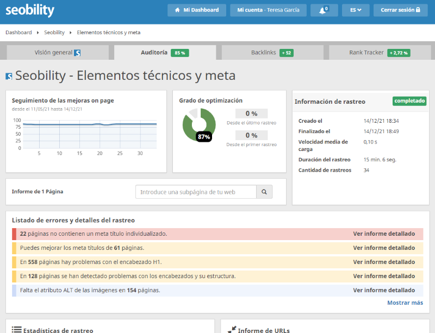Click Listado de errores y detalles heading
Screen dimensions: 435x333
tap(73, 220)
